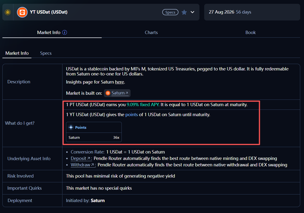Click the Description row label

[x=19, y=82]
